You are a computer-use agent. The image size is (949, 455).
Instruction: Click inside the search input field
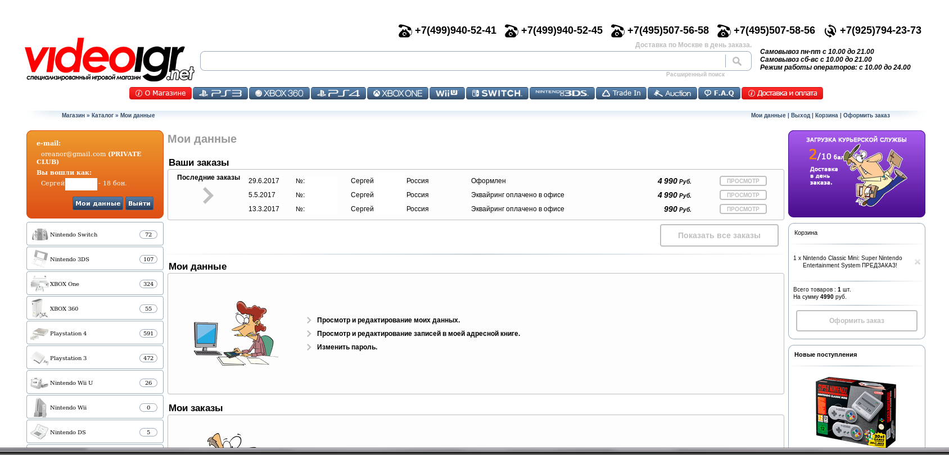463,61
